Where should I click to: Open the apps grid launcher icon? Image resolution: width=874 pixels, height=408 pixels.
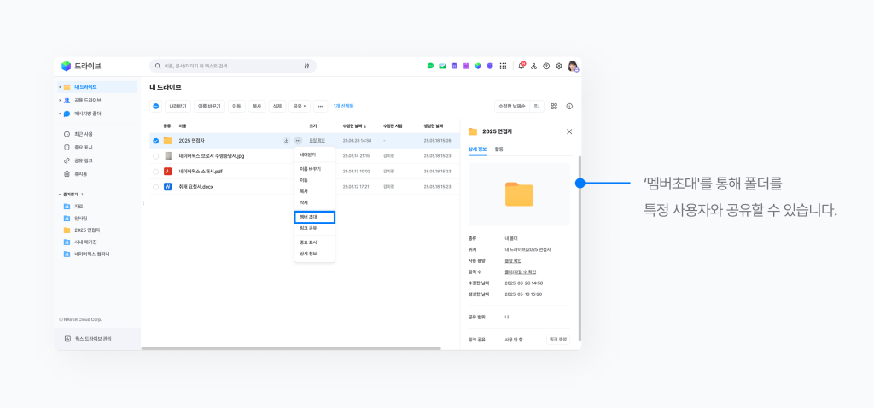[503, 66]
